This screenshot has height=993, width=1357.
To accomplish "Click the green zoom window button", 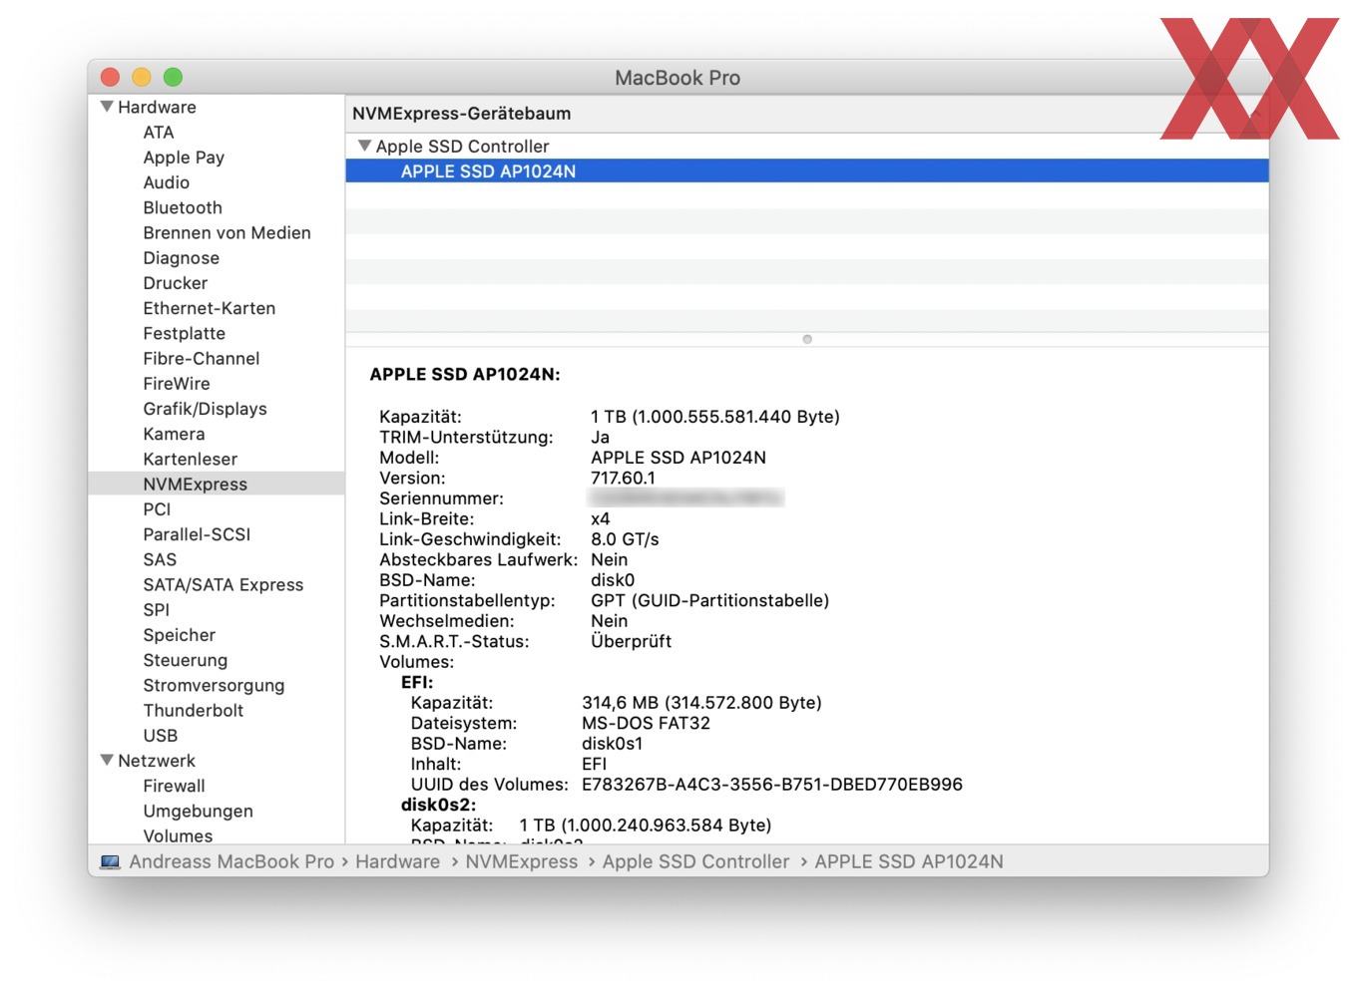I will point(173,77).
